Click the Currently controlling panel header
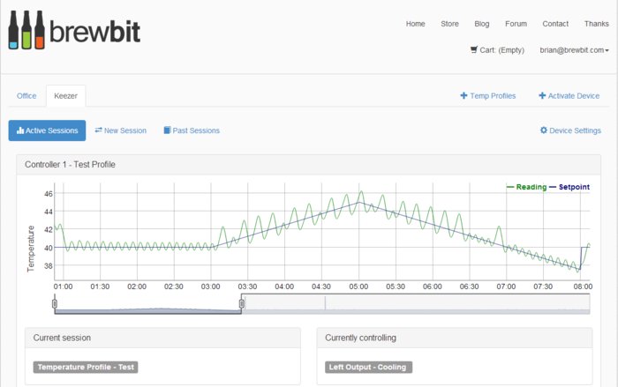Screen dimensions: 618x387 pyautogui.click(x=455, y=338)
